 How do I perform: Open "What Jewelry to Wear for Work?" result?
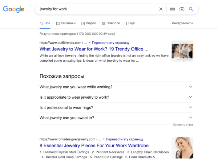pyautogui.click(x=94, y=49)
